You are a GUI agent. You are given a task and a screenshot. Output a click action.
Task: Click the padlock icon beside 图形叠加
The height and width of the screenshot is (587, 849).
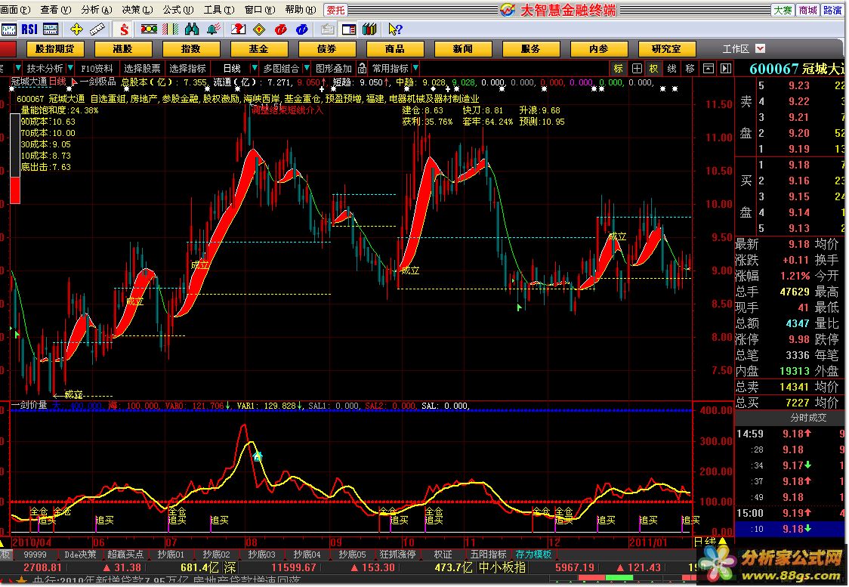[363, 68]
